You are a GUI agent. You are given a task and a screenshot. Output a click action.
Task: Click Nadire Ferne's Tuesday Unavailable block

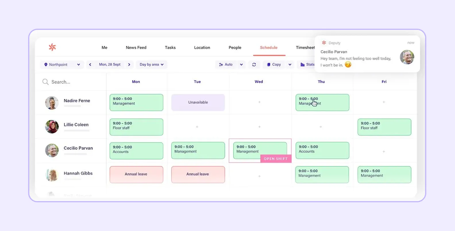[198, 103]
